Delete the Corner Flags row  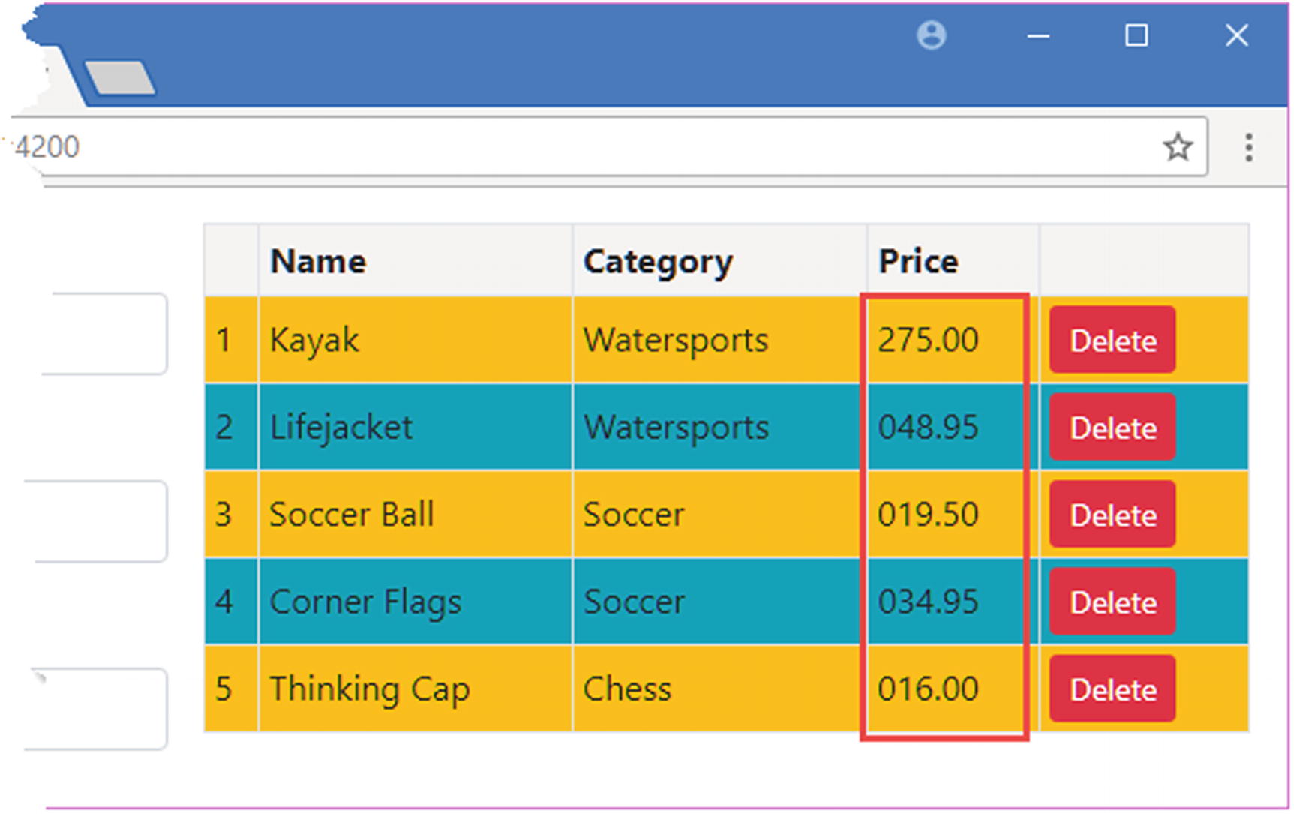click(x=1112, y=602)
